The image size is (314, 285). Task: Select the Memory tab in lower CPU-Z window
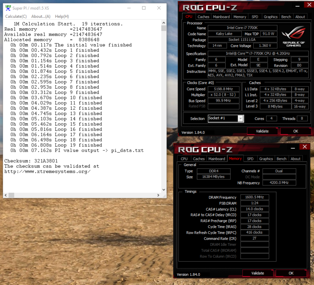click(x=235, y=159)
